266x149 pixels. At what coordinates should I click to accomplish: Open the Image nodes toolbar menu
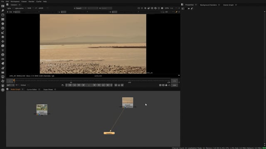(3, 6)
